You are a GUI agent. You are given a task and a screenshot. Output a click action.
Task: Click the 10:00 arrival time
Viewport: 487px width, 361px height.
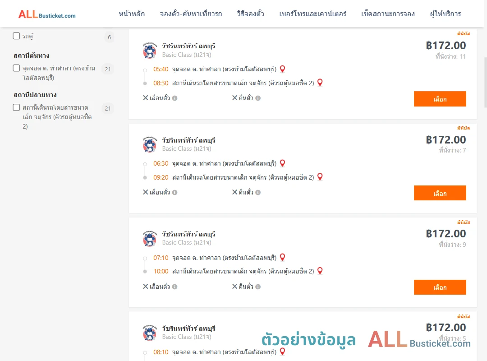[x=161, y=272]
